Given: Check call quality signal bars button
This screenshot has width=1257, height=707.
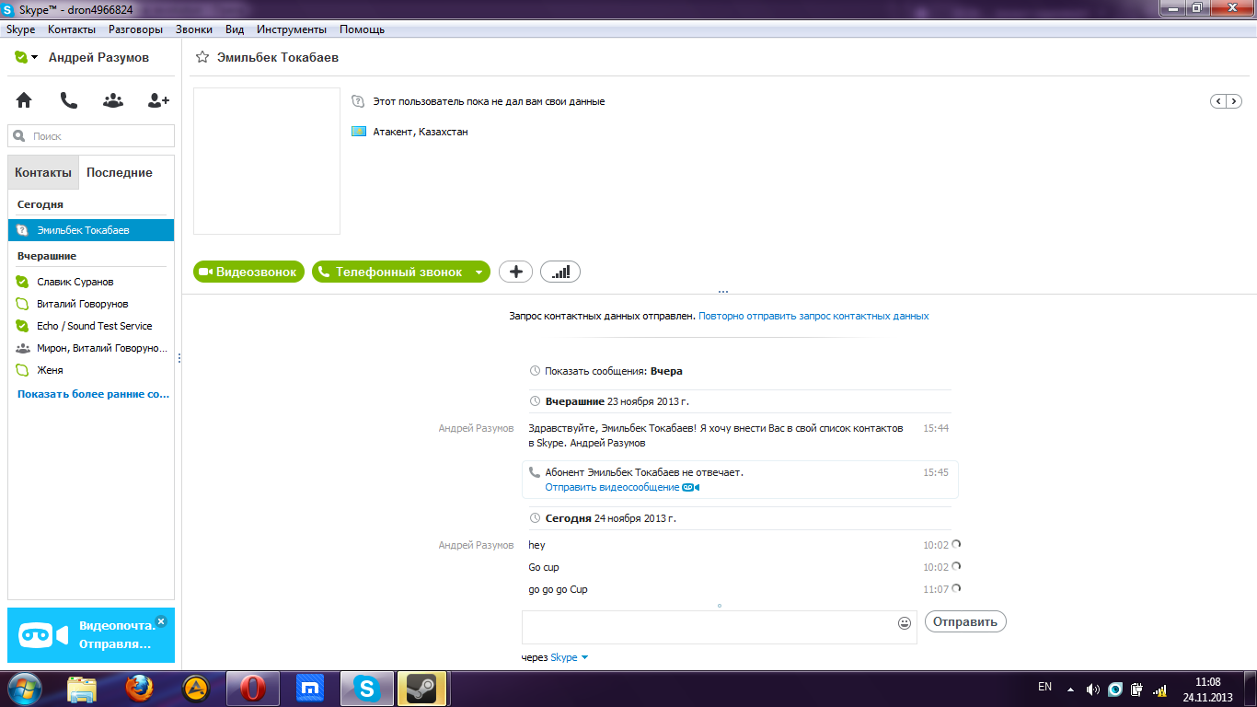Looking at the screenshot, I should click(x=560, y=272).
